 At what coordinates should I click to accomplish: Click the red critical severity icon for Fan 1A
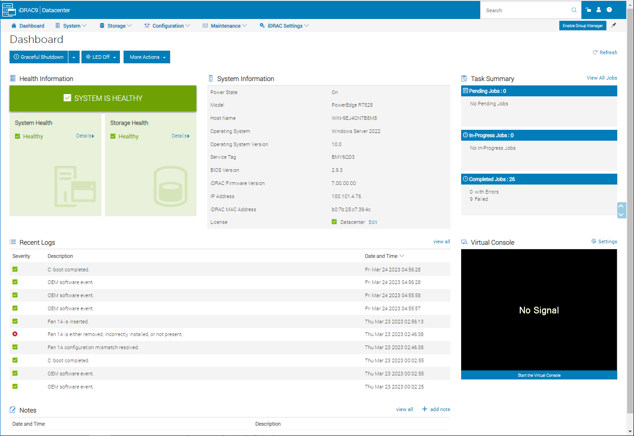(15, 334)
